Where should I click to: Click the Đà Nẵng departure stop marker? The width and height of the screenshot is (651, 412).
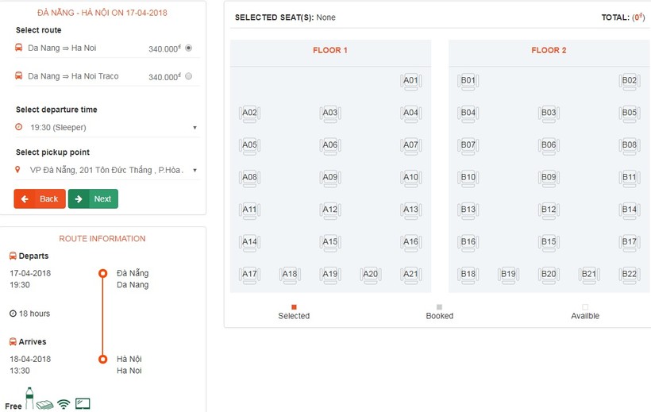click(102, 274)
